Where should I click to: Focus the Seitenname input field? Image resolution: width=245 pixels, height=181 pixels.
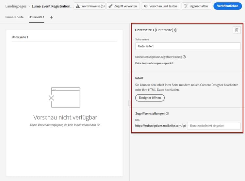coord(188,46)
